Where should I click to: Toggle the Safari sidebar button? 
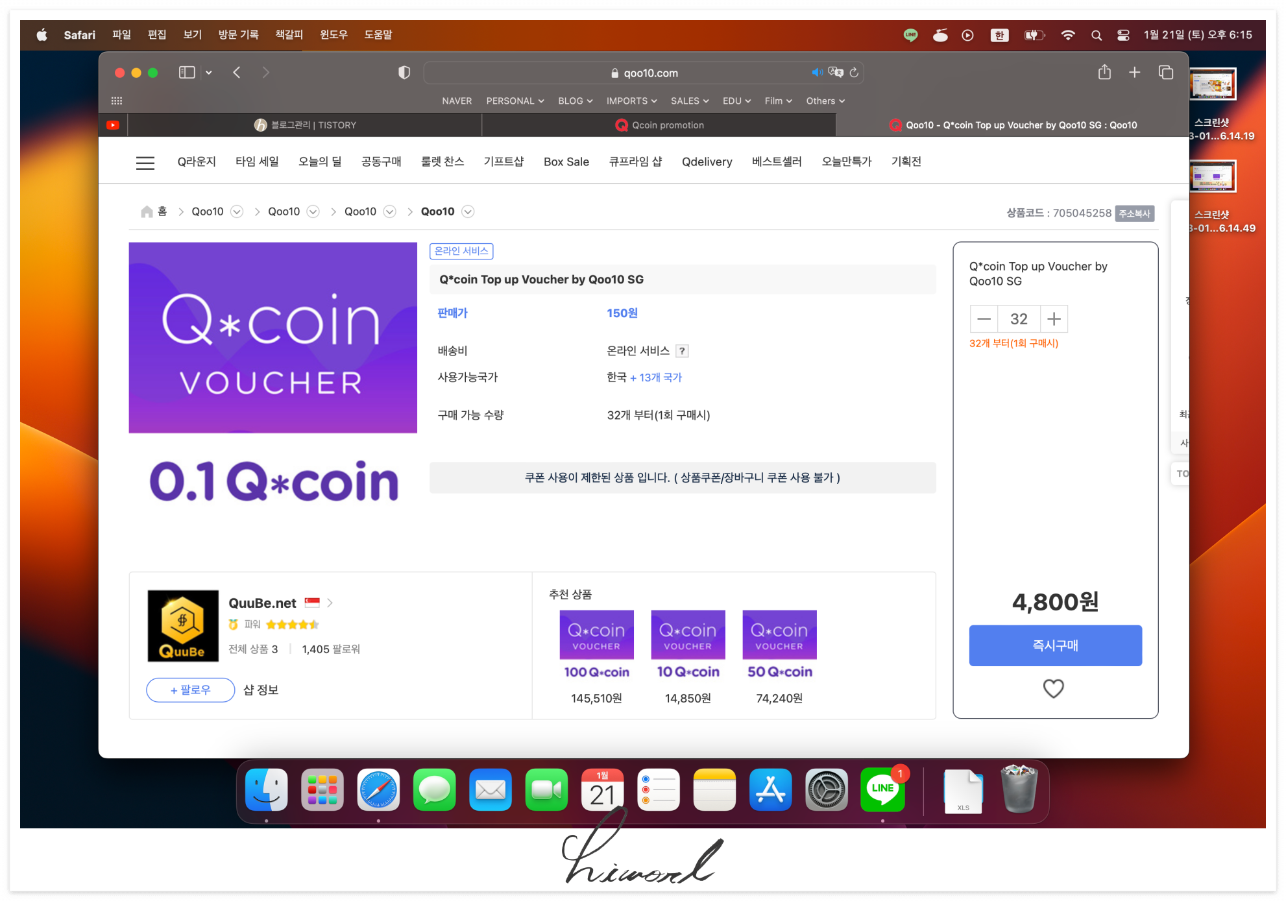[187, 73]
